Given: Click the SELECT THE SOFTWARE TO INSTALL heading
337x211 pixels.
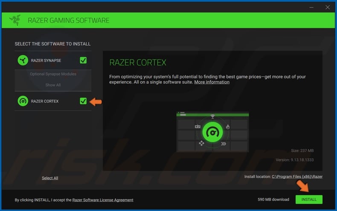Looking at the screenshot, I should (52, 44).
